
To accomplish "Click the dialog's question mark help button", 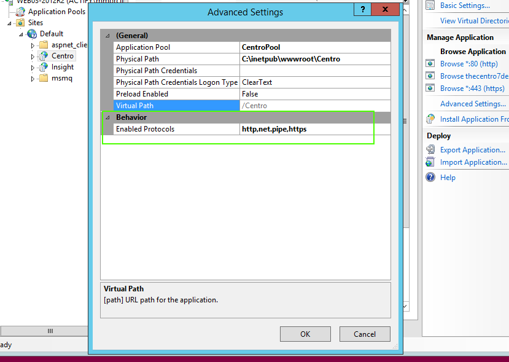I will point(362,10).
